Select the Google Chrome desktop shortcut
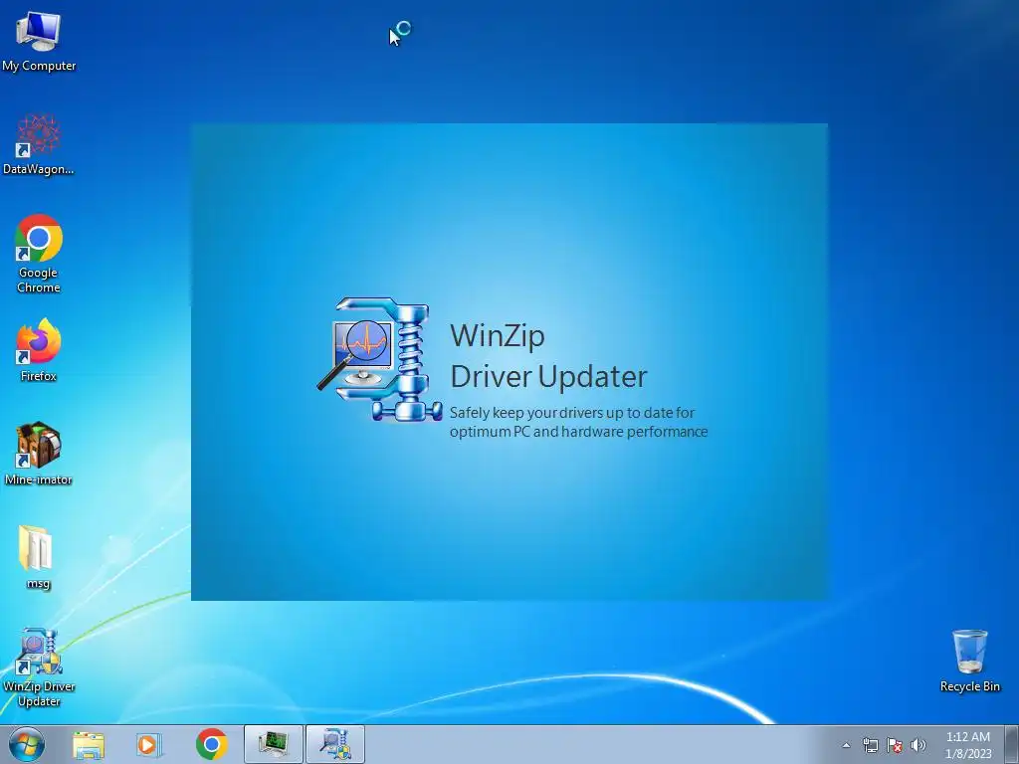The image size is (1019, 764). coord(39,254)
